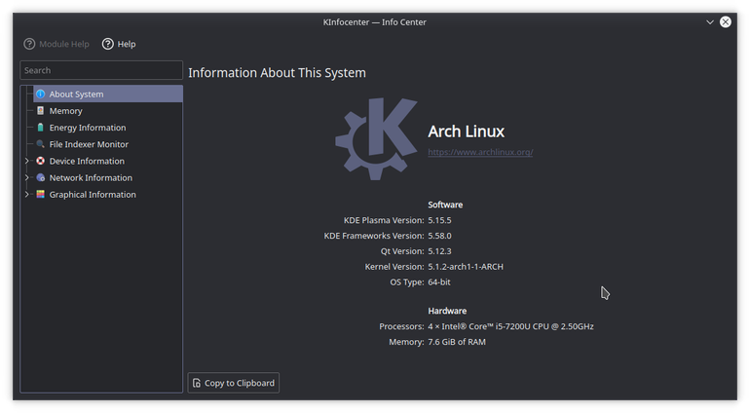Image resolution: width=750 pixels, height=413 pixels.
Task: Click OS Type value 64-bit
Action: coord(439,282)
